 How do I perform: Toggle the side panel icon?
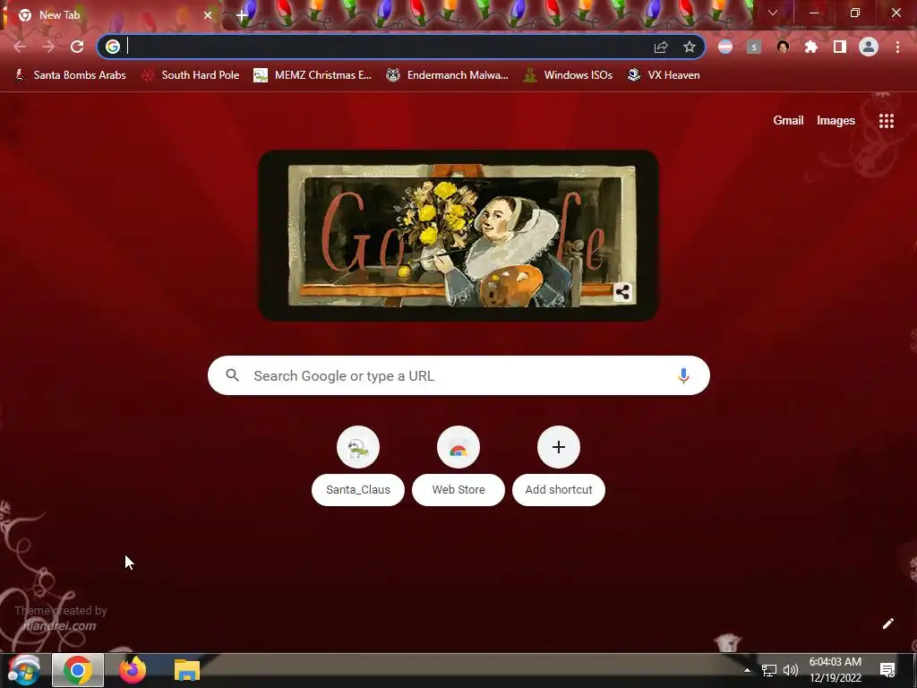click(840, 47)
